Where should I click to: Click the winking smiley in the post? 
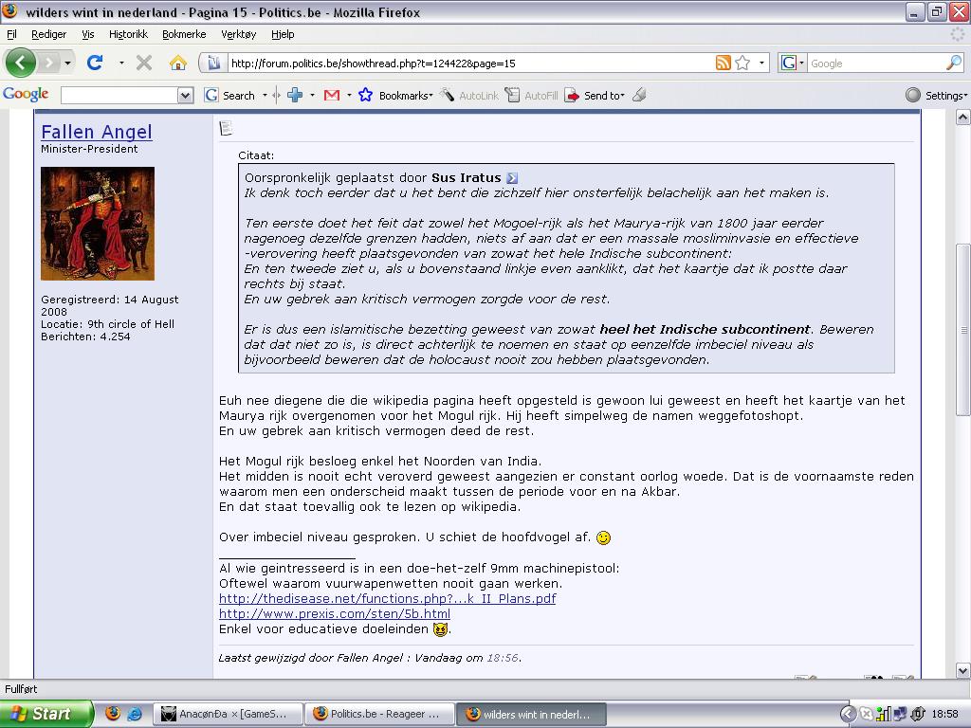point(603,537)
